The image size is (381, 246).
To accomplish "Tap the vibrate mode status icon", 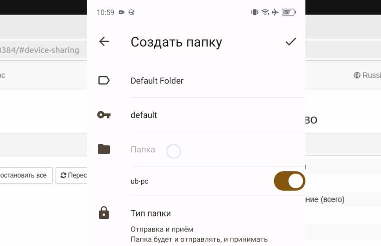I will tap(255, 12).
